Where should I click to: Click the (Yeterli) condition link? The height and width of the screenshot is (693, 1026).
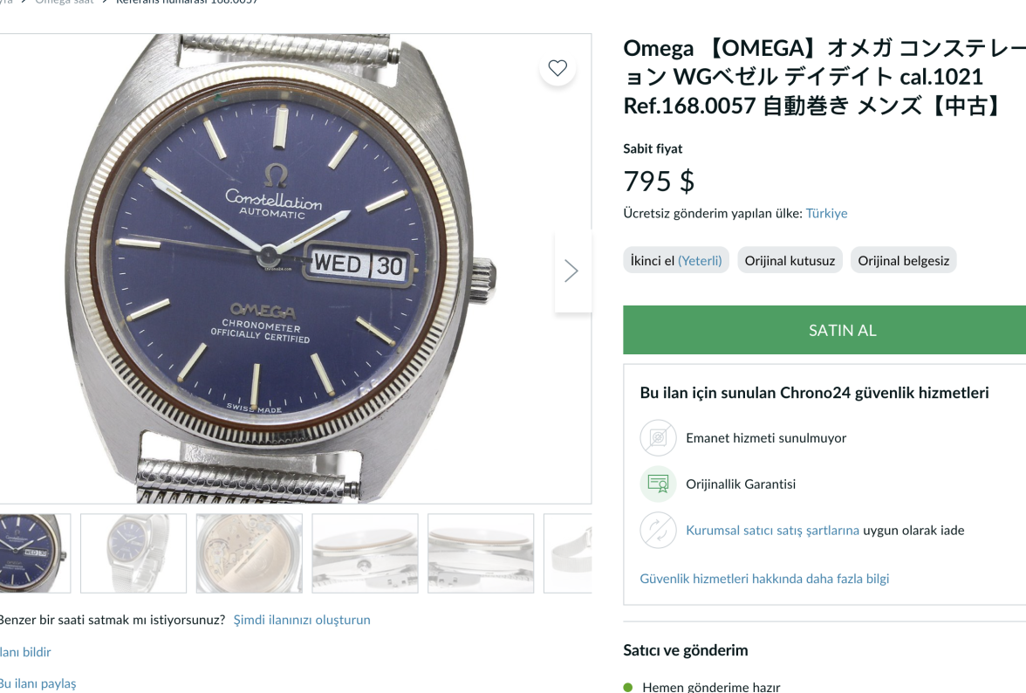700,261
